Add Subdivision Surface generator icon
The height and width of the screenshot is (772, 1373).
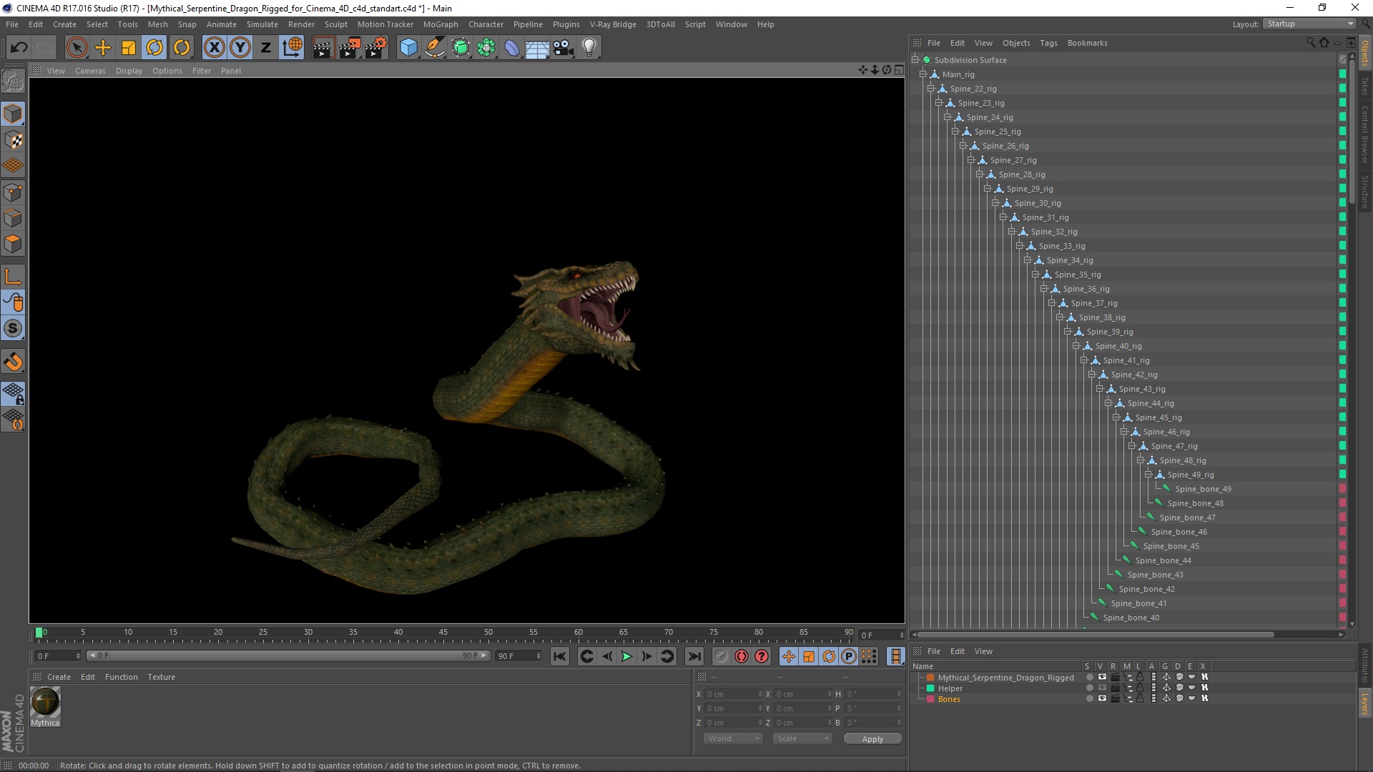pos(461,48)
